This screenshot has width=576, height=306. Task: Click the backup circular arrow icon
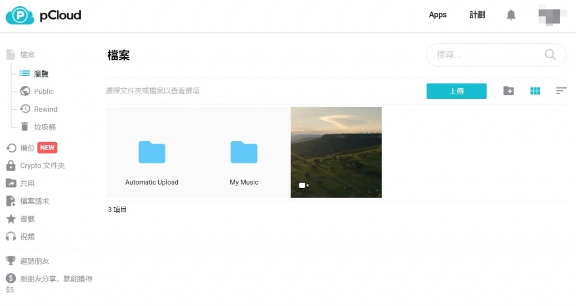[x=11, y=148]
